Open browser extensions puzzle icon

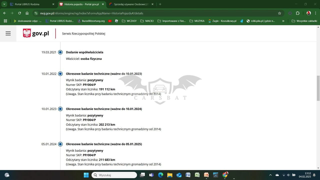(297, 13)
